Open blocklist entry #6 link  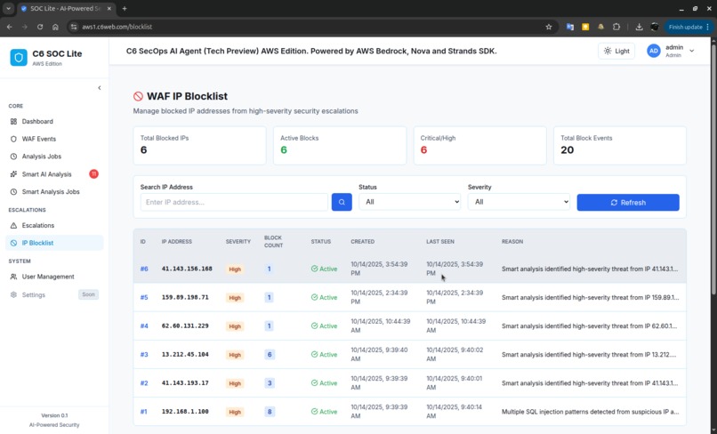[144, 269]
